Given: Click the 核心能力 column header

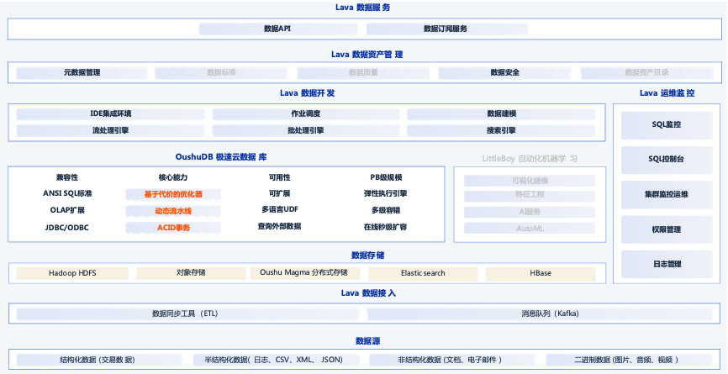Looking at the screenshot, I should pyautogui.click(x=173, y=177).
